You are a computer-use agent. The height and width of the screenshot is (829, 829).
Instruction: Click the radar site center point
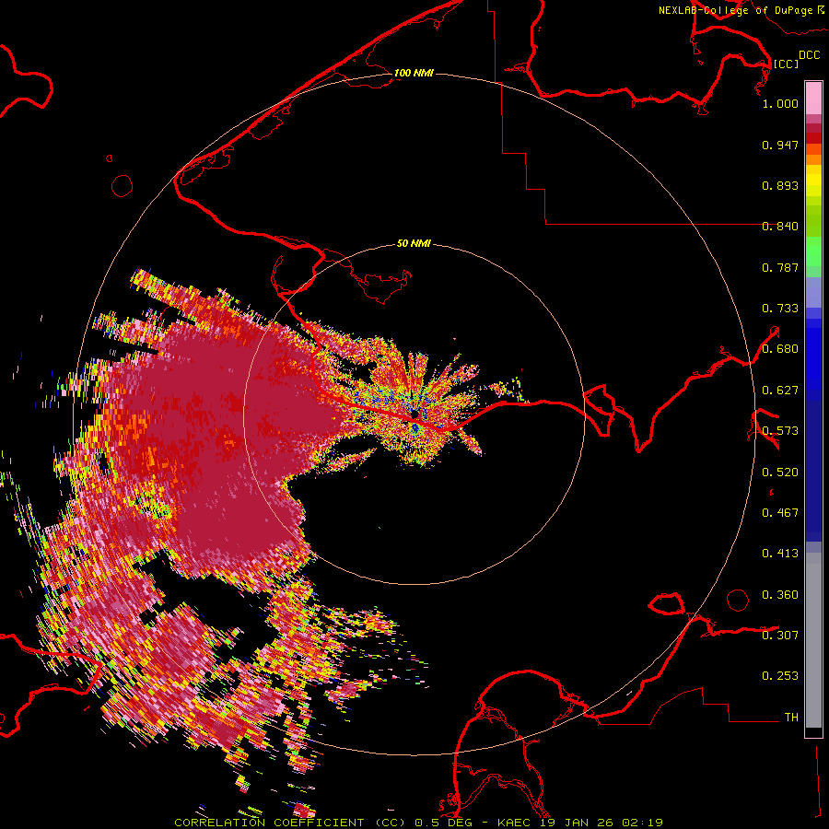414,414
